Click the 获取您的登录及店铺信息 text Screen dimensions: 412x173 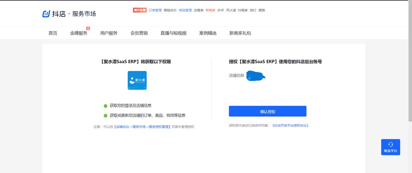point(131,106)
